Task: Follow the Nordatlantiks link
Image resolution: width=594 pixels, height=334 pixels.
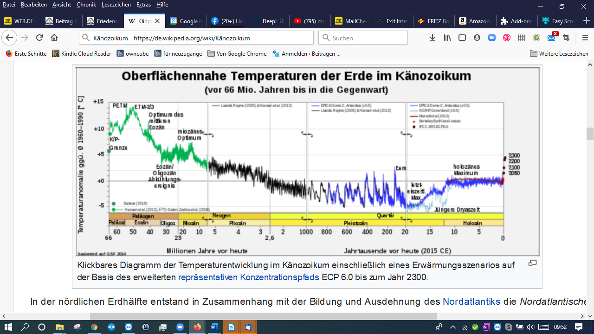Action: [x=471, y=302]
